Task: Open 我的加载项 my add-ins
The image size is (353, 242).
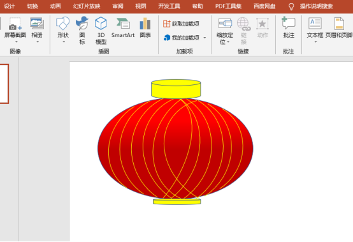Action: 182,38
